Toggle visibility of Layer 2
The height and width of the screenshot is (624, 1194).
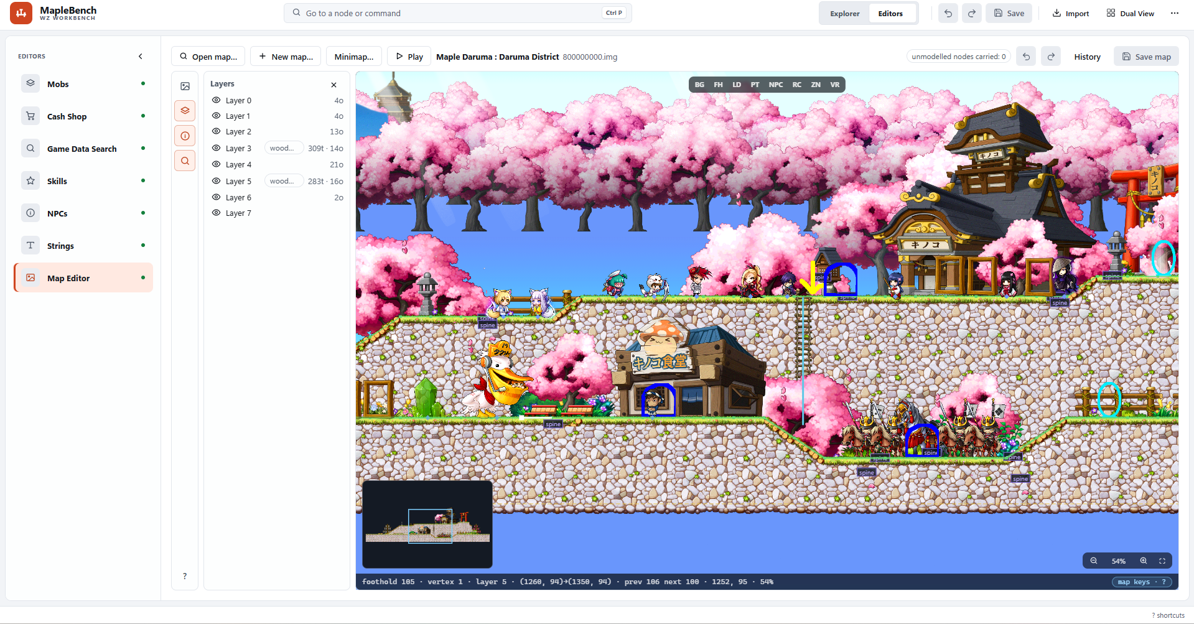[217, 131]
